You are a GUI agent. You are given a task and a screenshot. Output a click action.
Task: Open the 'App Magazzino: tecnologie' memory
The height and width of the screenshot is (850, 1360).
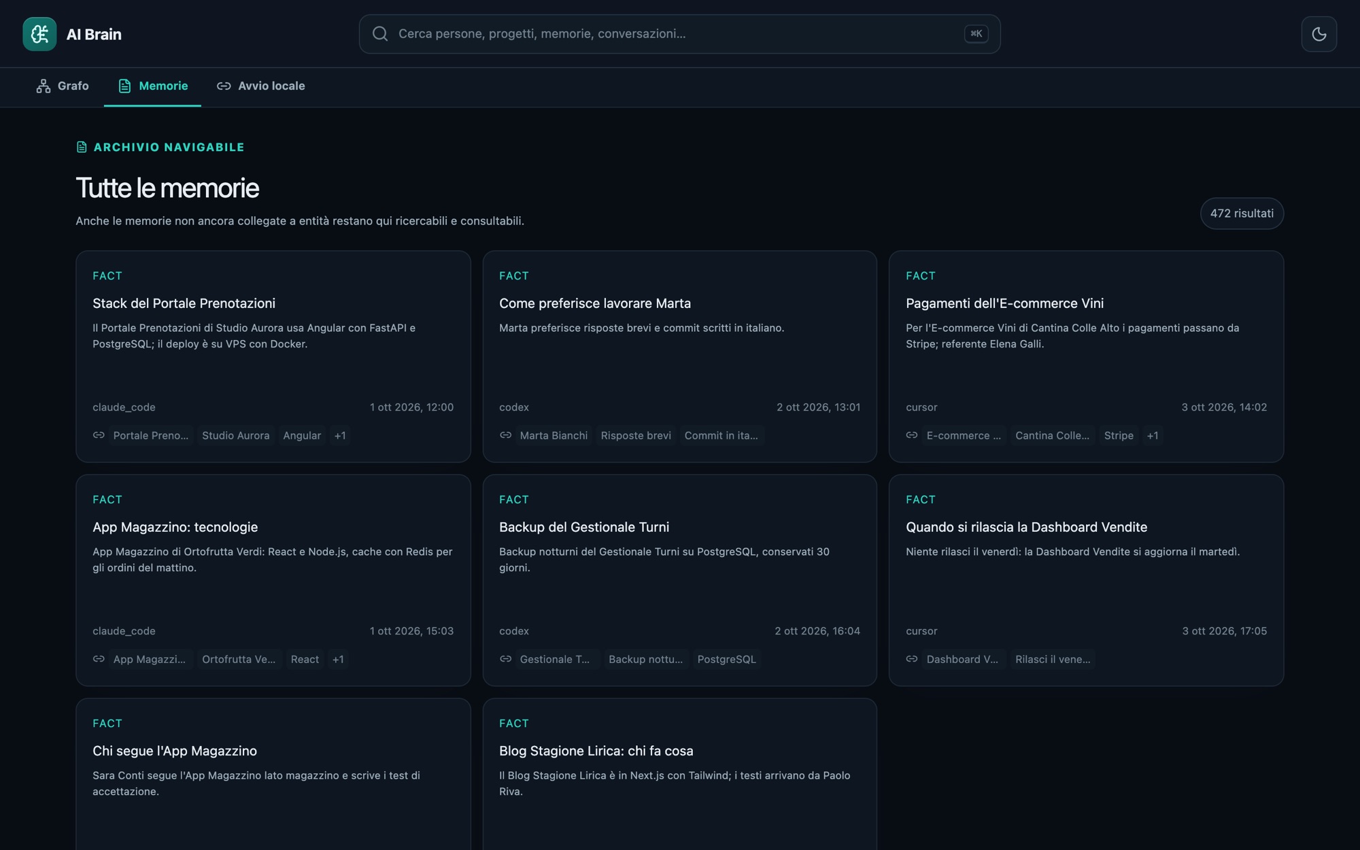tap(273, 580)
